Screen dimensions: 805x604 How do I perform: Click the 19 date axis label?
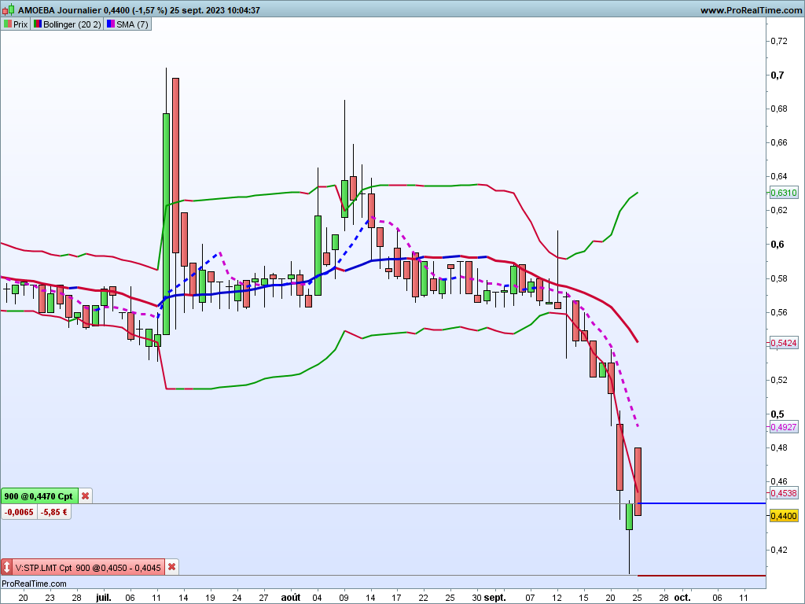210,598
